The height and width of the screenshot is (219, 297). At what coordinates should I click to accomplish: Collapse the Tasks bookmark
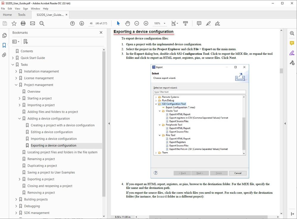[13, 65]
